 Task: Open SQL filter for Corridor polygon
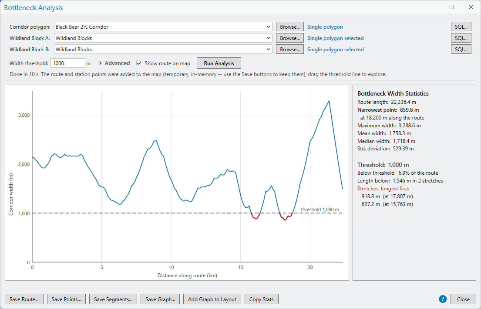(461, 27)
